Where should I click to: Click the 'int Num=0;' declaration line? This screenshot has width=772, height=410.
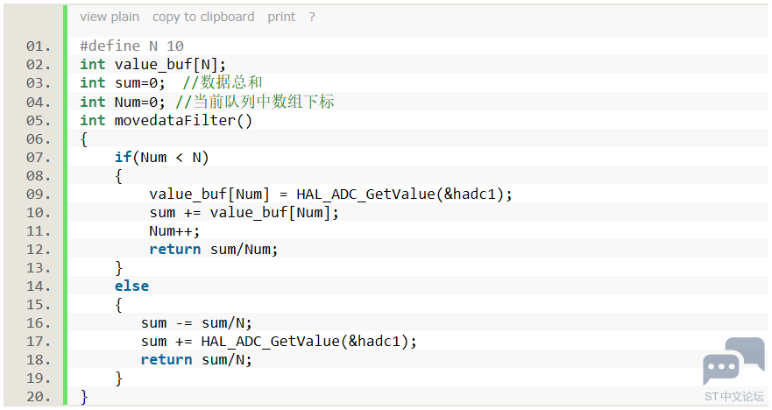pyautogui.click(x=123, y=102)
